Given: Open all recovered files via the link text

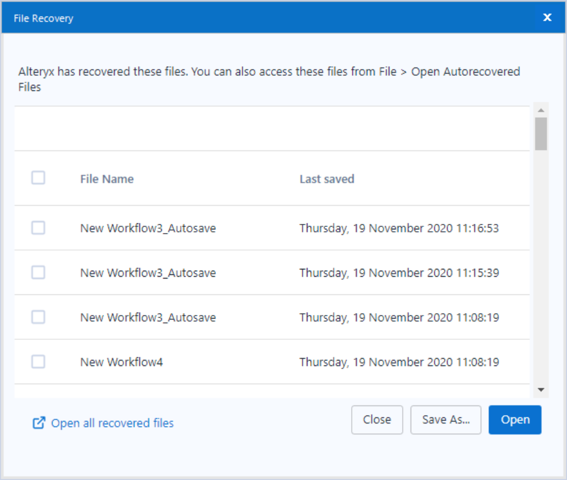Looking at the screenshot, I should coord(112,423).
